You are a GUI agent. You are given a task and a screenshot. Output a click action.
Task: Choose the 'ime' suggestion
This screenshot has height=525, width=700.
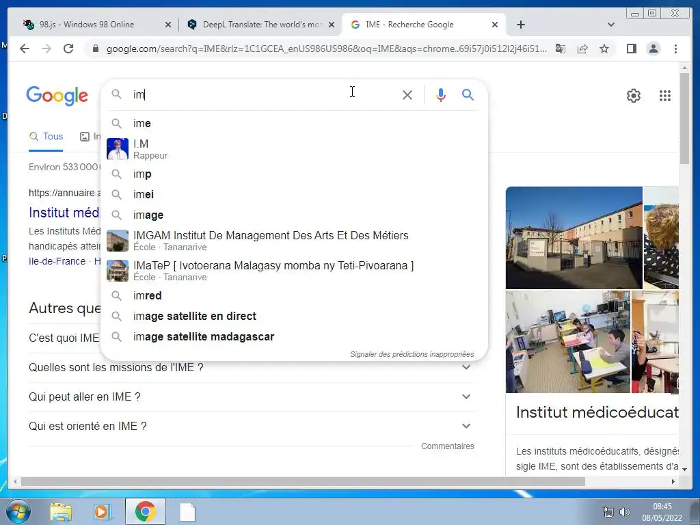[x=294, y=123]
